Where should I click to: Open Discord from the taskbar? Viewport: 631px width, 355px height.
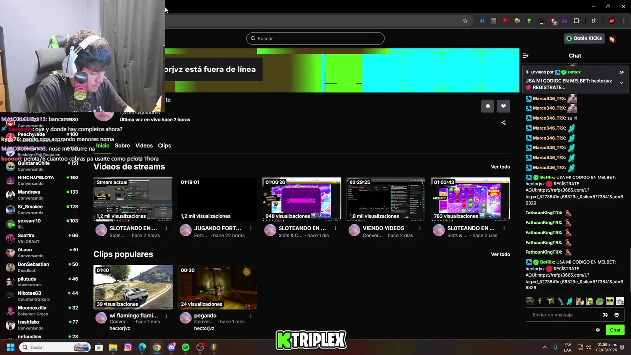point(171,347)
